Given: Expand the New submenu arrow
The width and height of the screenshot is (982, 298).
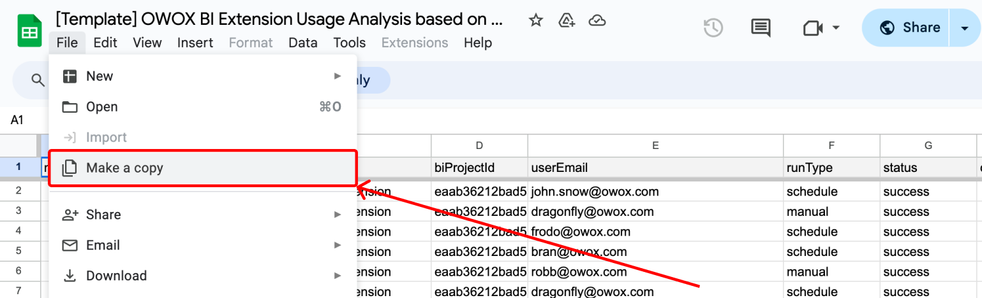Looking at the screenshot, I should [x=338, y=76].
